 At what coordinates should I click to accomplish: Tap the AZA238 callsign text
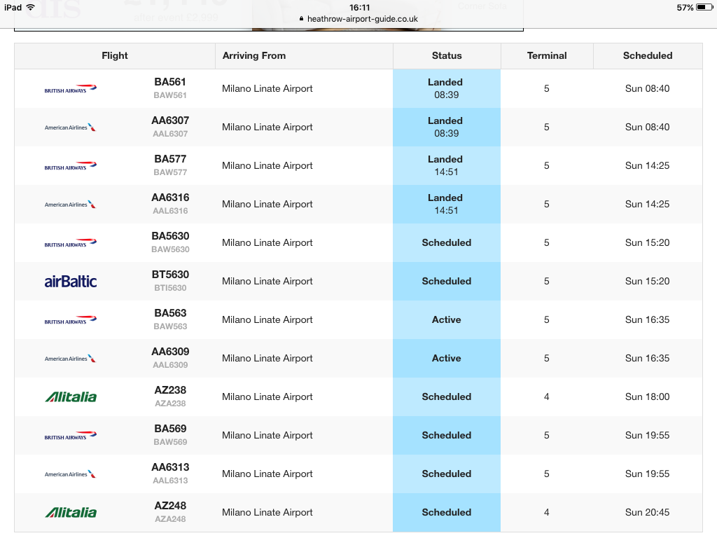[170, 403]
